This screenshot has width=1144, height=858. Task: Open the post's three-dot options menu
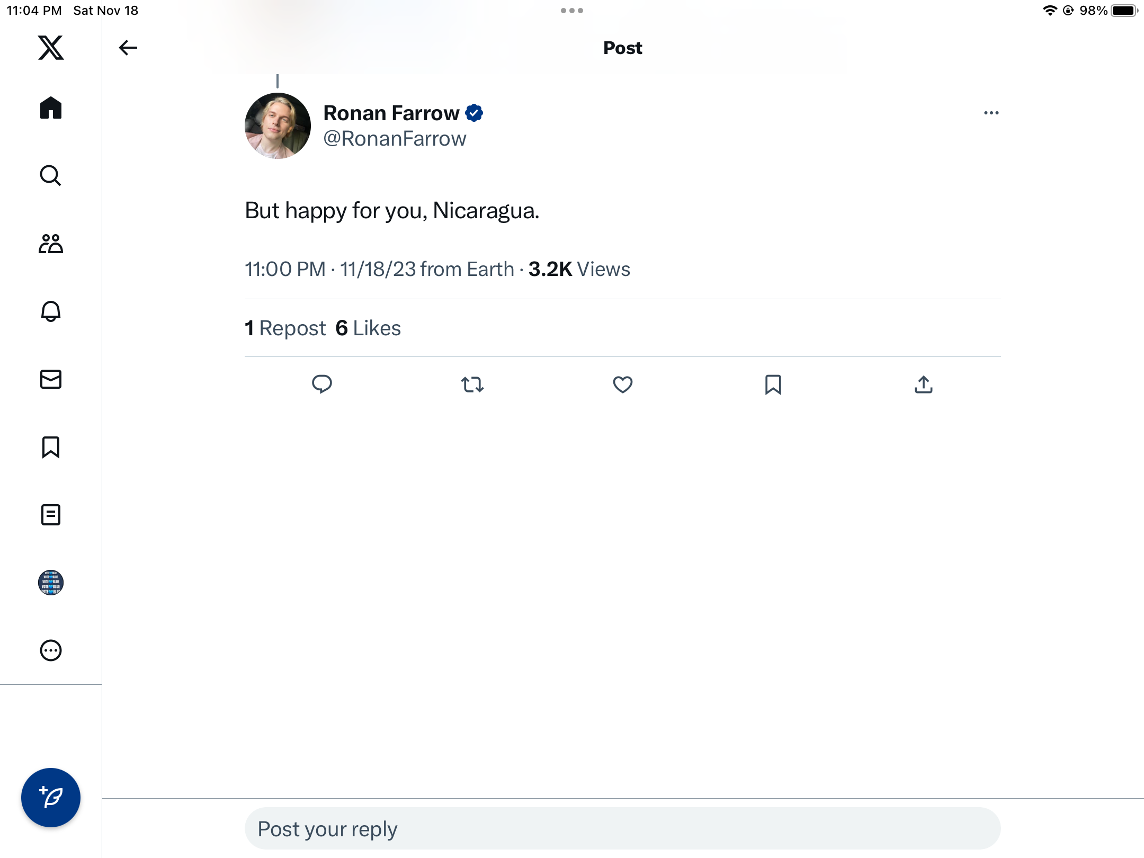click(991, 113)
